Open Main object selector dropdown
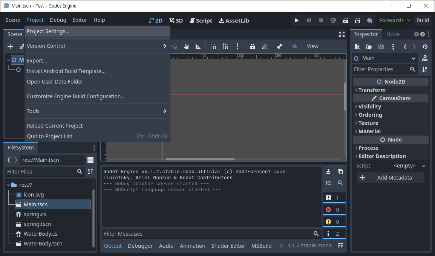435x256 pixels. [385, 58]
